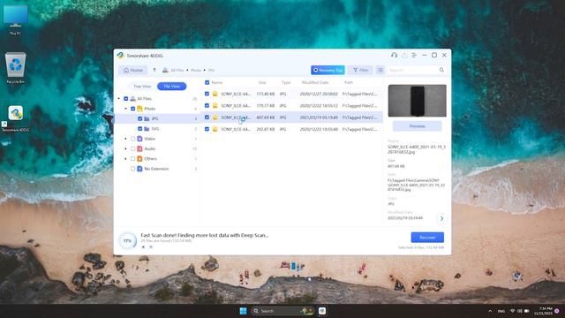Click the phone image preview thumbnail
The image size is (565, 318).
tap(418, 101)
